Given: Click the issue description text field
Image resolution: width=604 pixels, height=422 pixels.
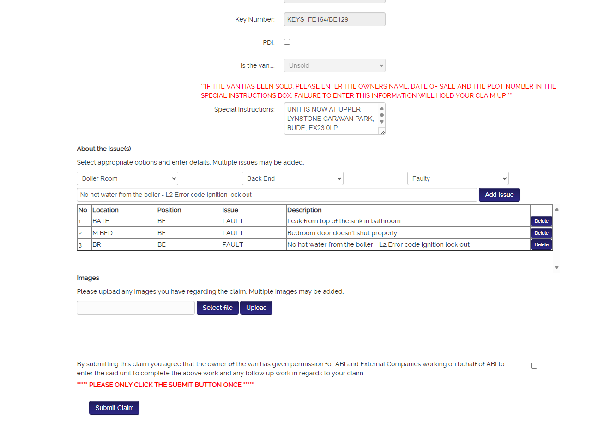Looking at the screenshot, I should (x=277, y=195).
